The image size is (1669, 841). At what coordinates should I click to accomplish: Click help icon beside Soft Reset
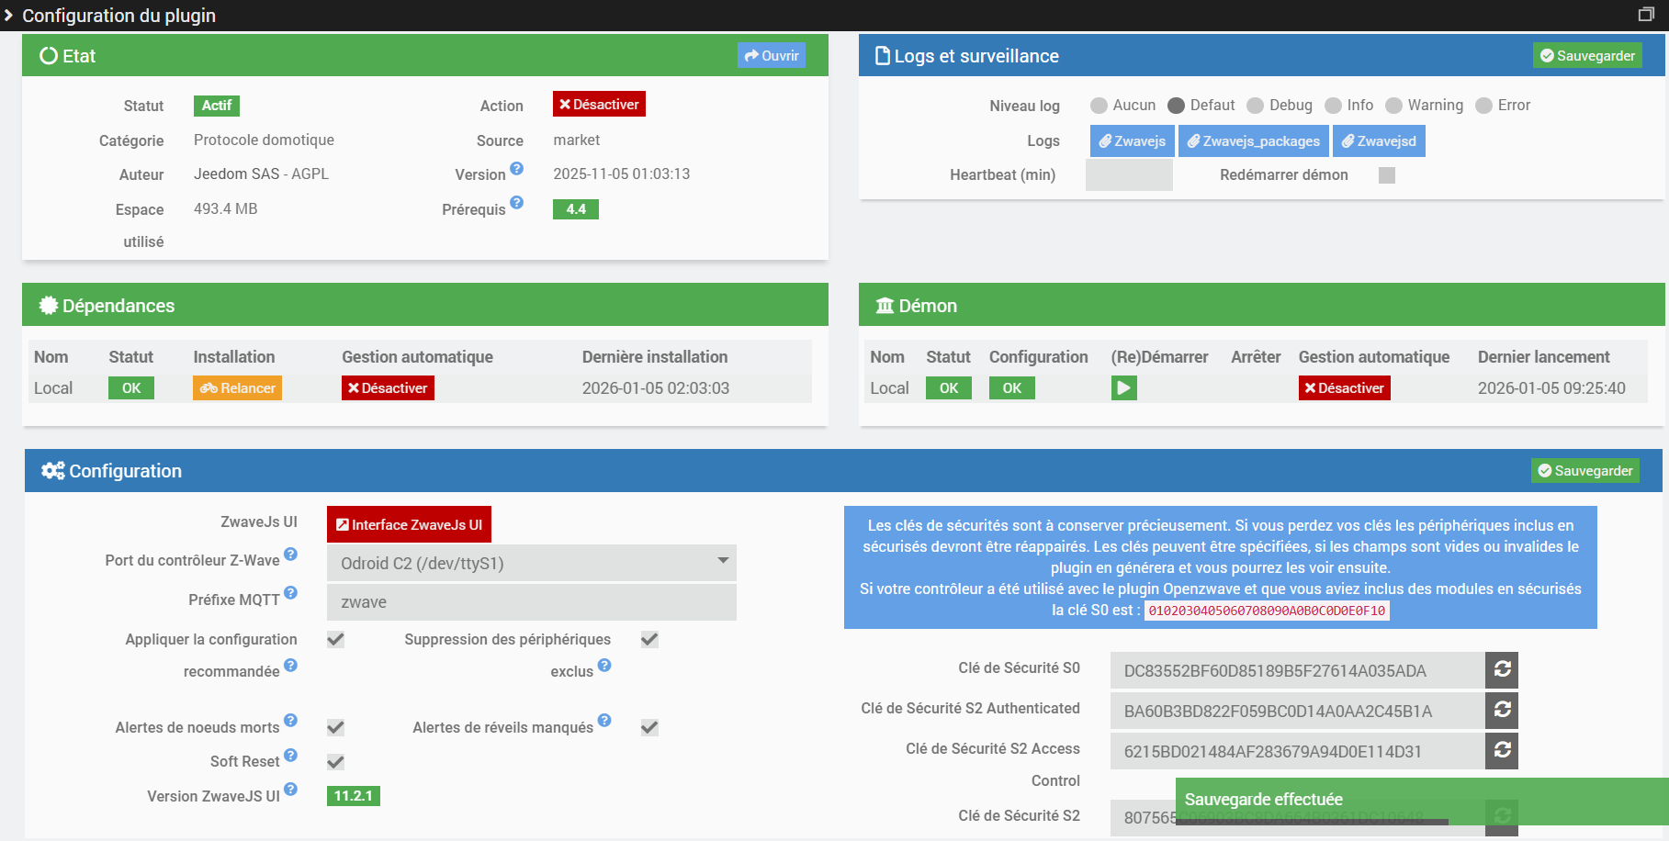290,755
